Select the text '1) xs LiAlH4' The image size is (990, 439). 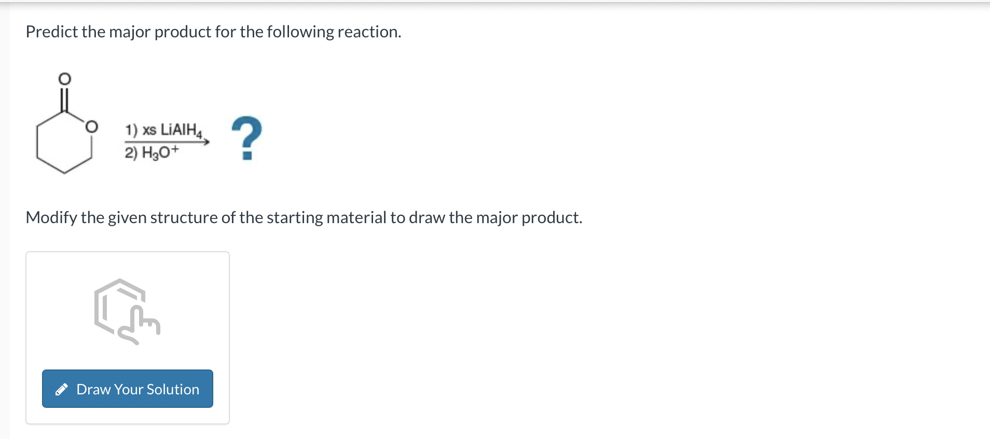click(162, 130)
